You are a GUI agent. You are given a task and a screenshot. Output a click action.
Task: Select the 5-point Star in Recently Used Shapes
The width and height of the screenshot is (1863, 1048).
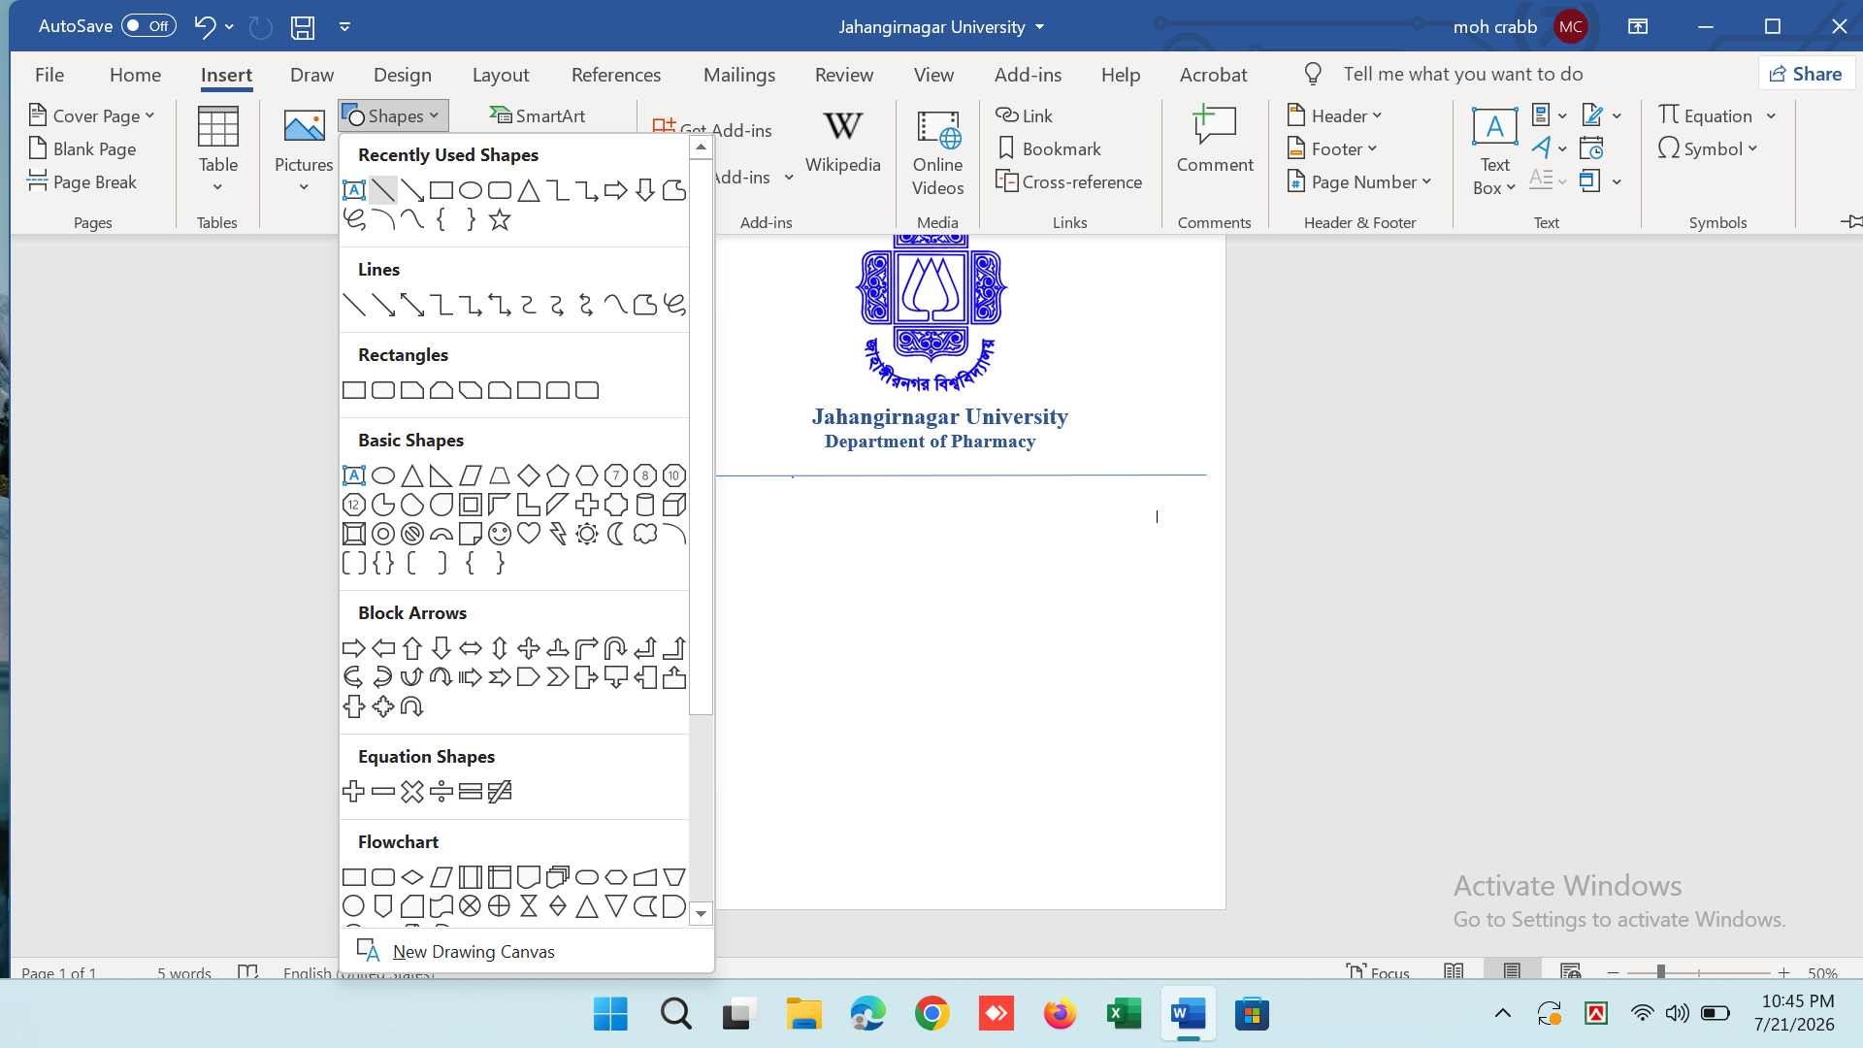[x=500, y=219]
